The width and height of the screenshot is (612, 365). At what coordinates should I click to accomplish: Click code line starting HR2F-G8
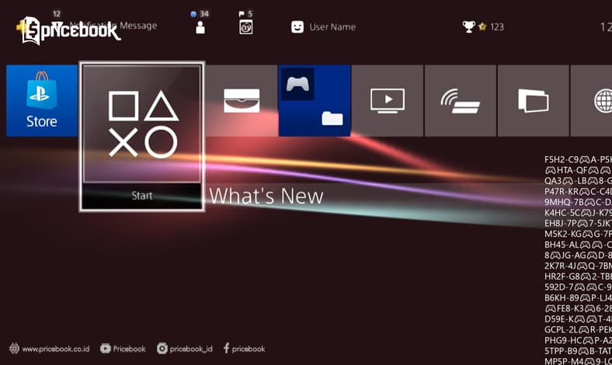578,276
